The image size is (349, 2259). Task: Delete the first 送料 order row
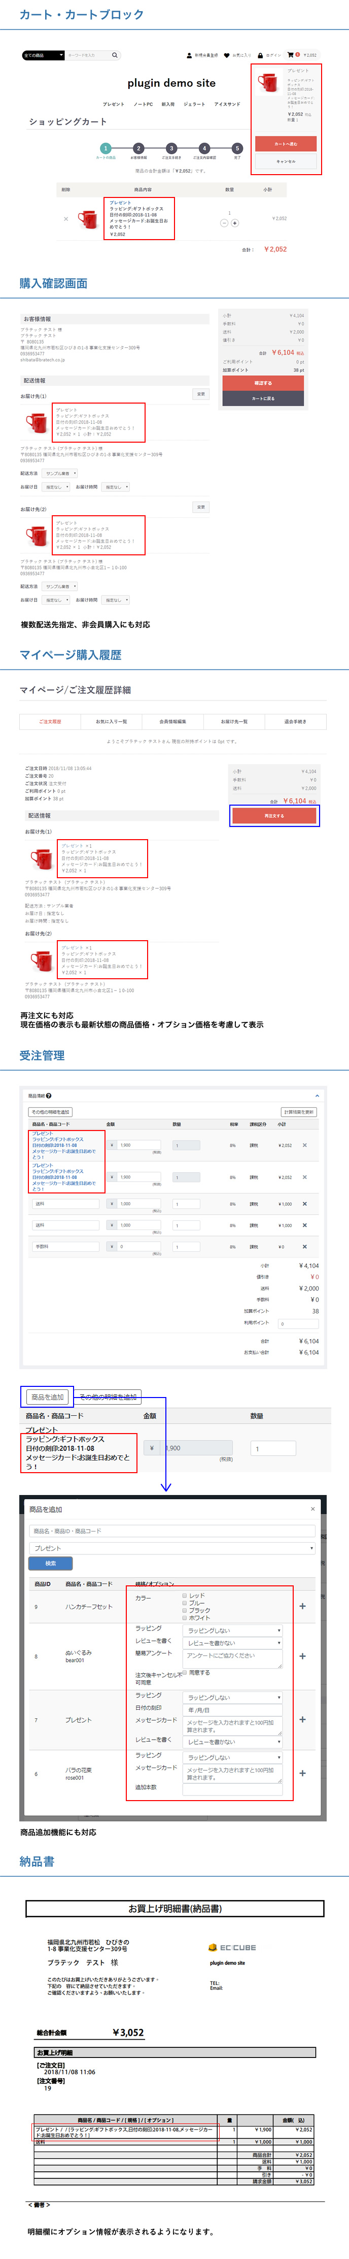(305, 1203)
